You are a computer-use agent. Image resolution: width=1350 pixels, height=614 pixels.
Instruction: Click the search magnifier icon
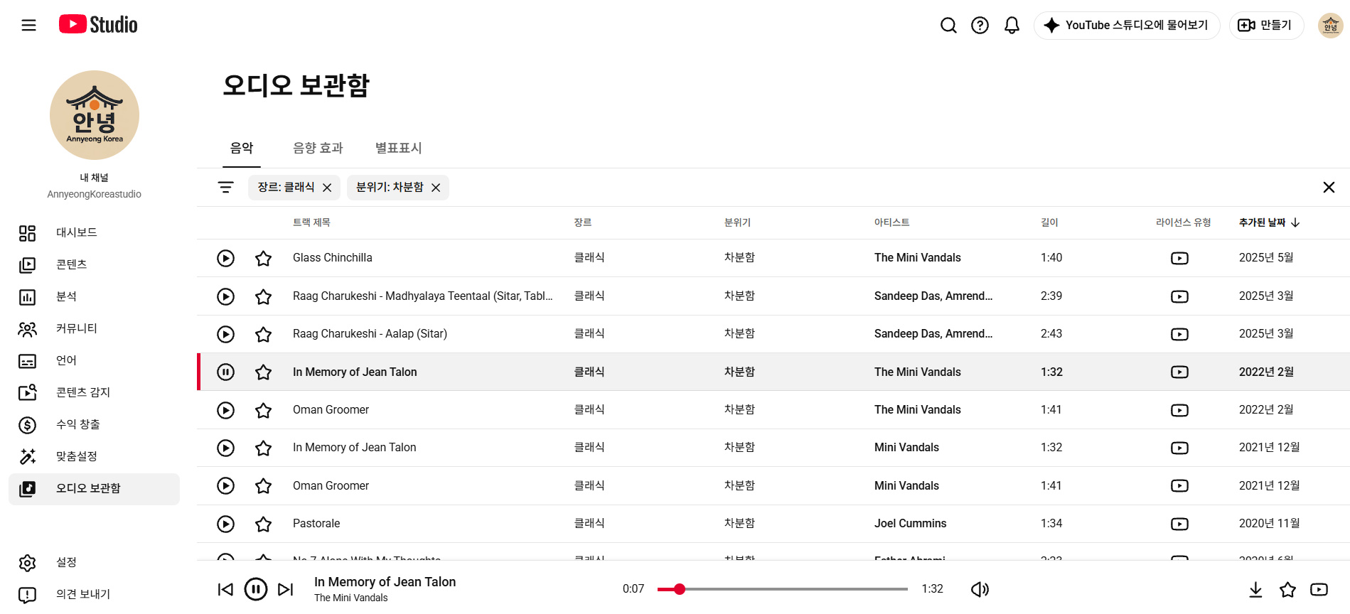pos(948,26)
